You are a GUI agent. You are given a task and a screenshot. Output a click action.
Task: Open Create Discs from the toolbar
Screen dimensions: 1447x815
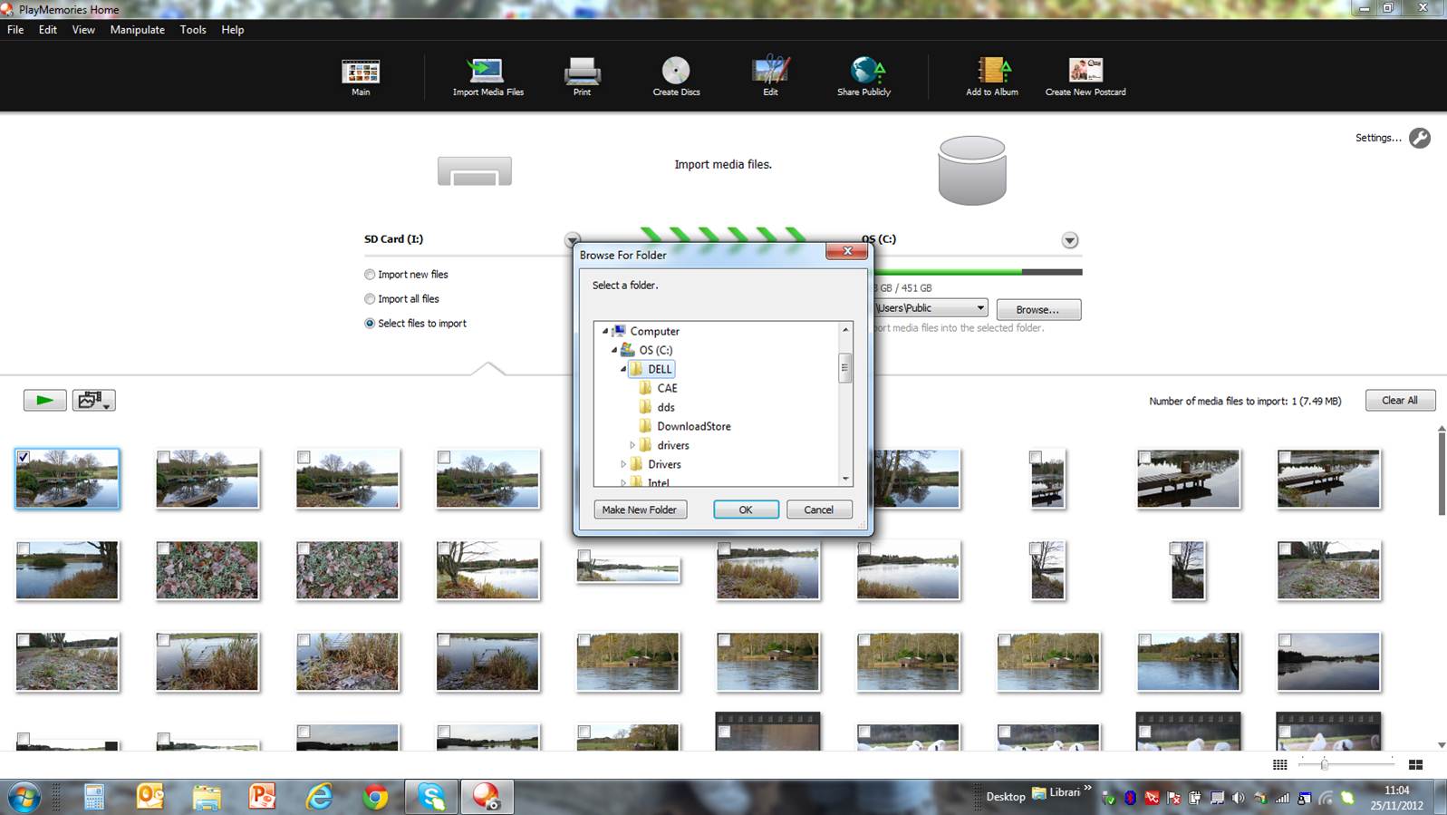676,76
